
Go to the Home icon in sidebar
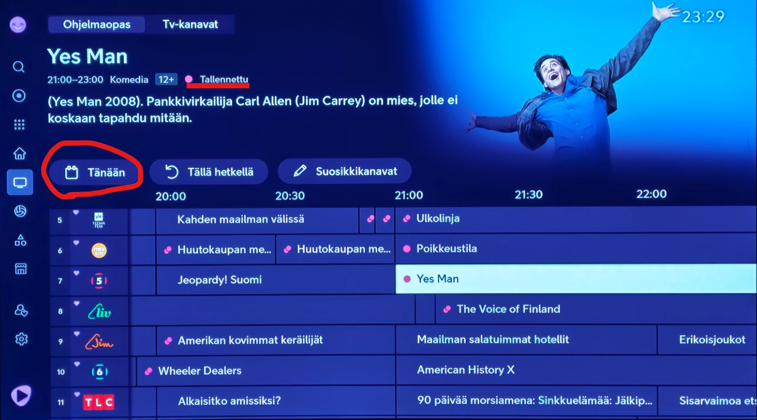click(20, 153)
